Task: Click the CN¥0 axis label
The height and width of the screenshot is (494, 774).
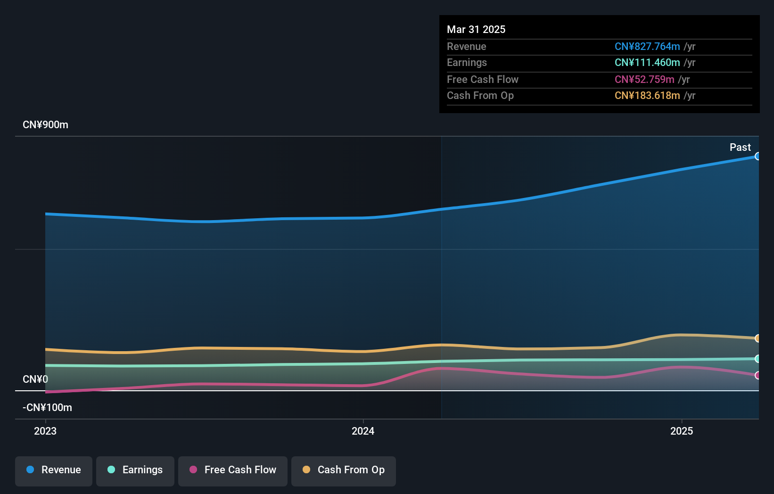Action: pyautogui.click(x=35, y=379)
